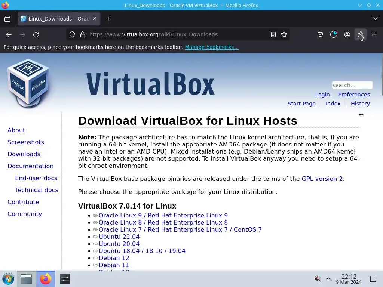Open the Index link

point(333,104)
